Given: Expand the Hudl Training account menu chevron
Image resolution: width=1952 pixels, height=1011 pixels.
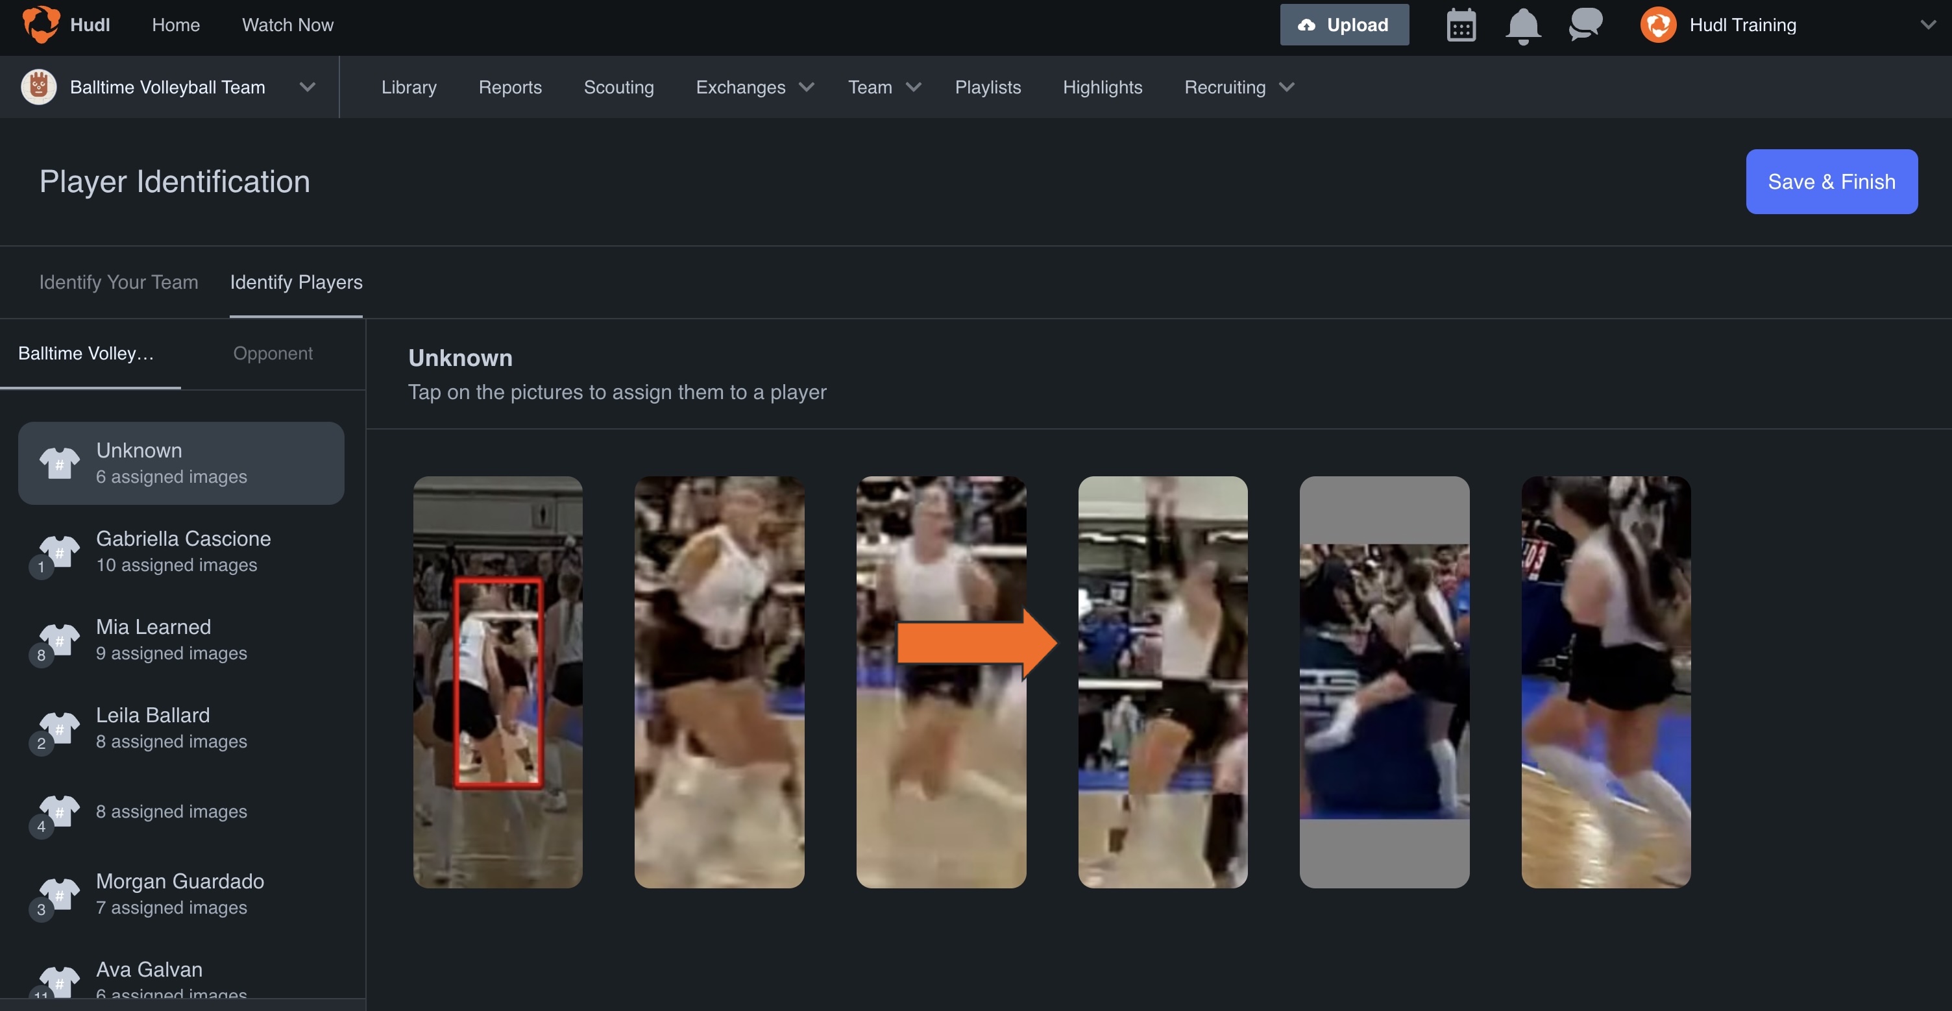Looking at the screenshot, I should pos(1928,25).
